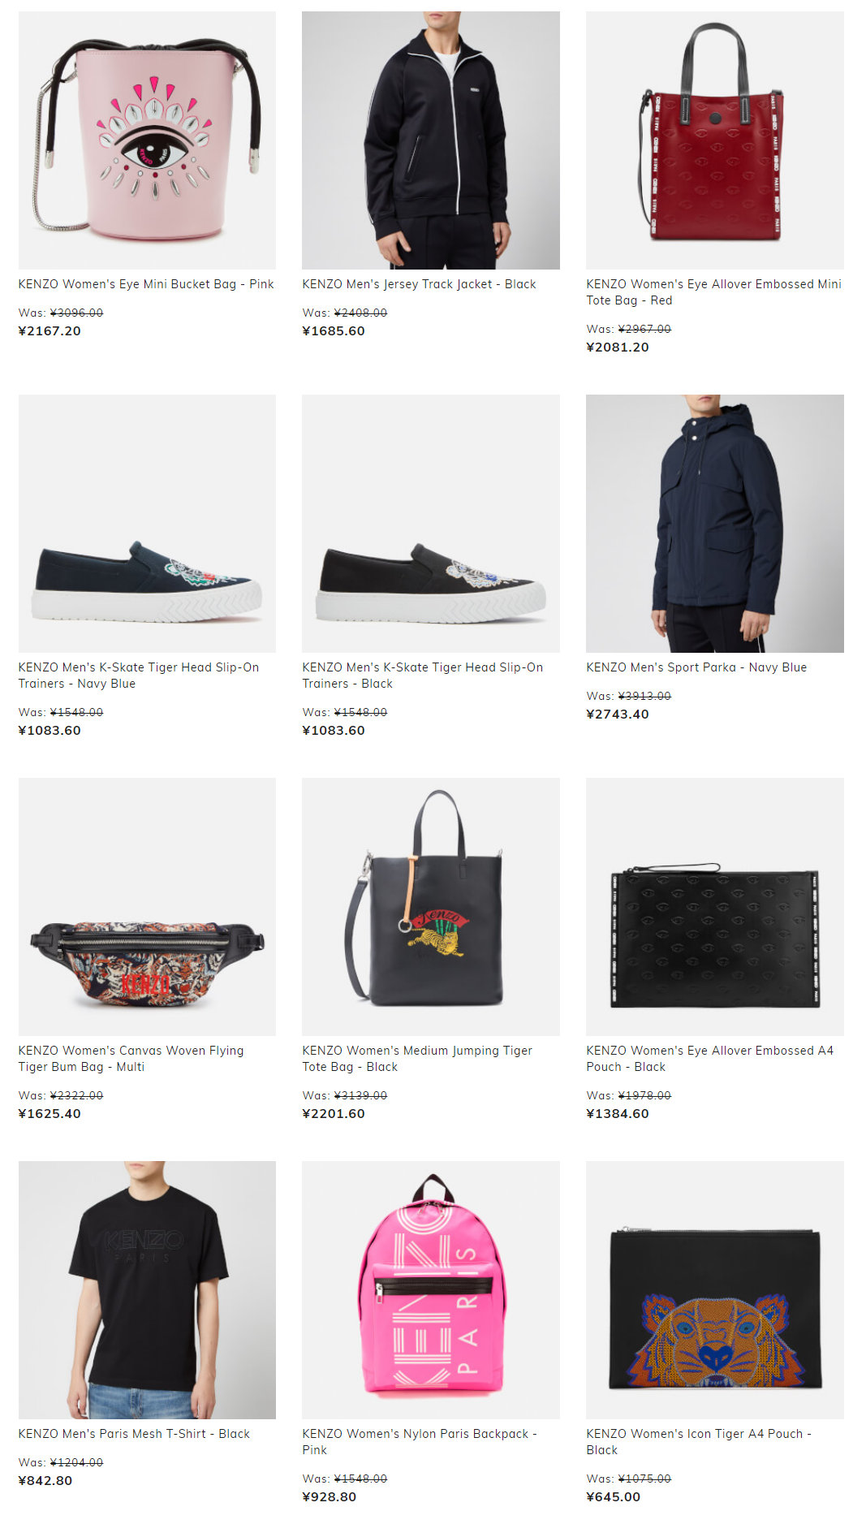Image resolution: width=866 pixels, height=1524 pixels.
Task: Click 'KENZO Men's Jersey Track Jacket - Black' title
Action: [x=419, y=284]
